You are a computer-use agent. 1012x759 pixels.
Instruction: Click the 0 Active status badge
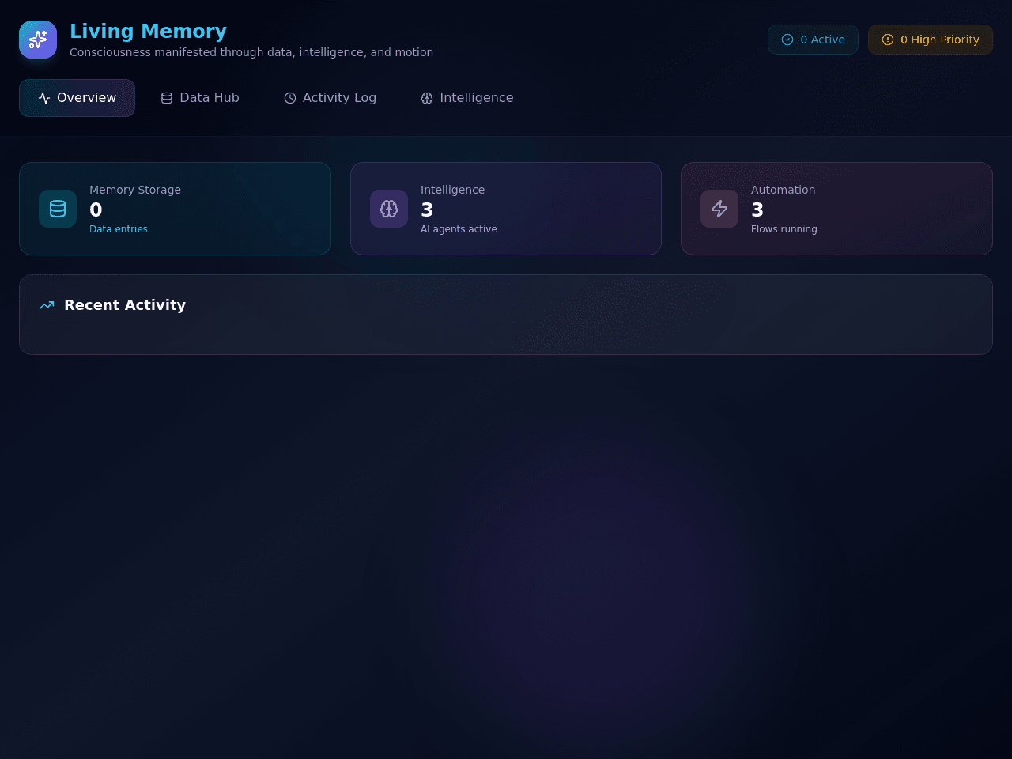(813, 40)
